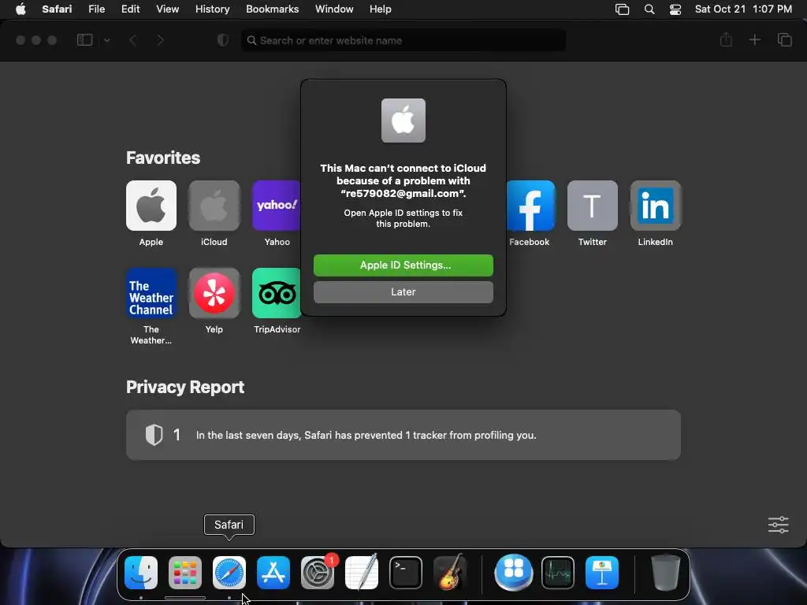Viewport: 807px width, 605px height.
Task: Open the Facebook favorite tile
Action: click(530, 206)
